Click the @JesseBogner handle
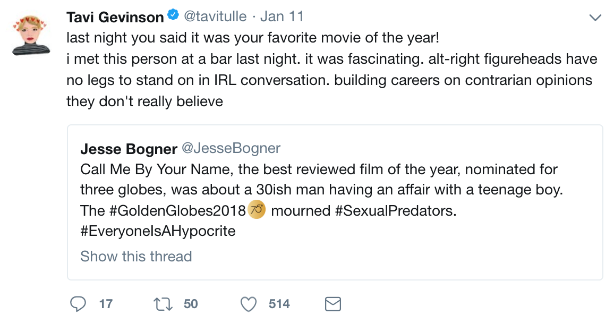614x323 pixels. tap(231, 148)
